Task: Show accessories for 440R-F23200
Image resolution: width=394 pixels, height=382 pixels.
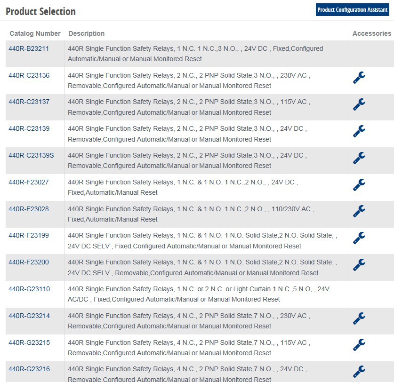Action: (x=359, y=265)
